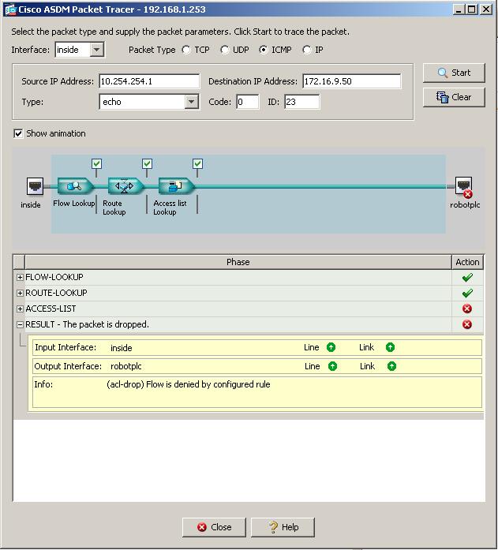This screenshot has width=498, height=550.
Task: Click the Source IP Address field
Action: point(149,81)
